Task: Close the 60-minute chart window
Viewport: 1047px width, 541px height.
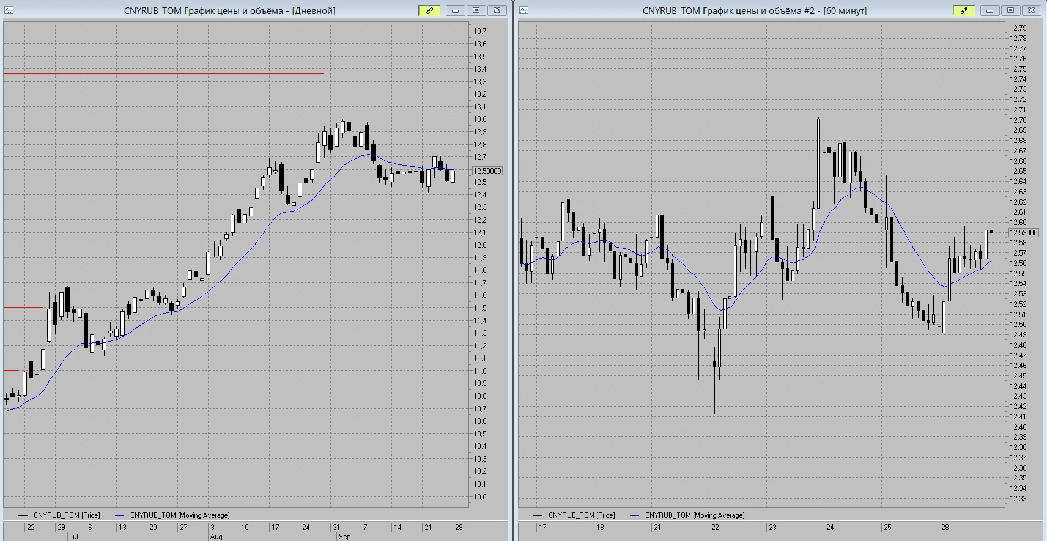Action: [1031, 10]
